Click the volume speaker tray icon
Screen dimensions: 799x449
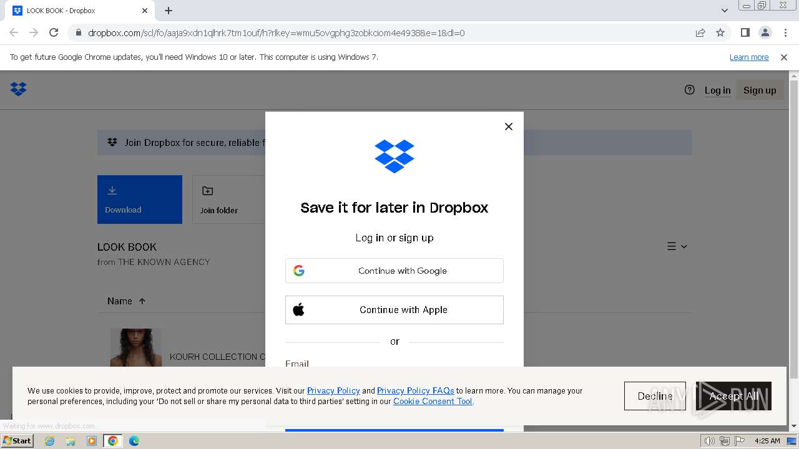pos(709,441)
